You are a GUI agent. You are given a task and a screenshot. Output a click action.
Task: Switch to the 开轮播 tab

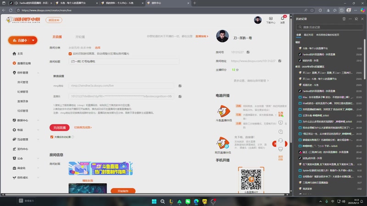coord(80,37)
